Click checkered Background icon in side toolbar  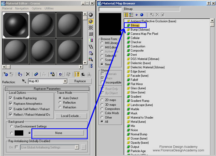tap(91, 28)
